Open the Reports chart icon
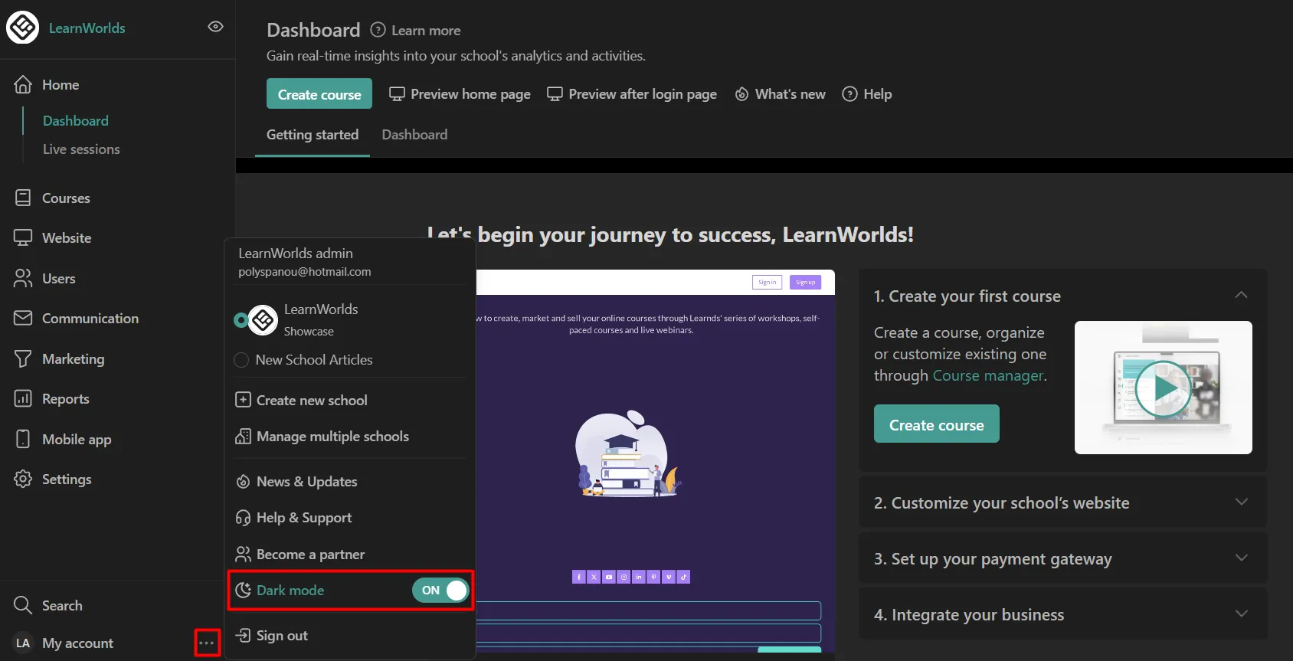 [23, 398]
